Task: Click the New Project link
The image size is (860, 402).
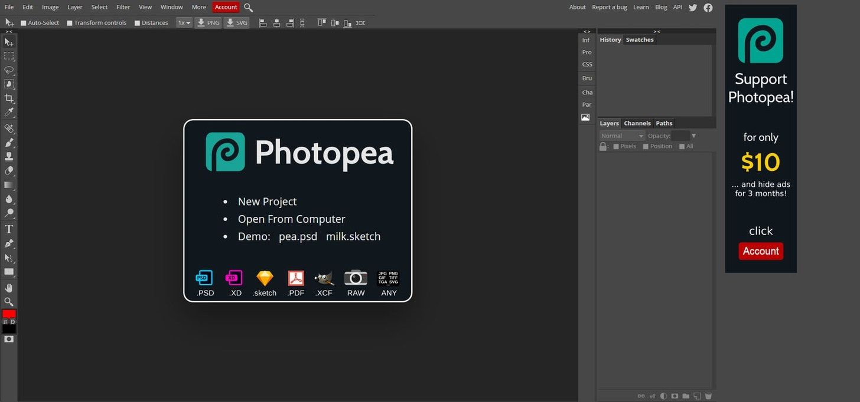Action: (x=267, y=202)
